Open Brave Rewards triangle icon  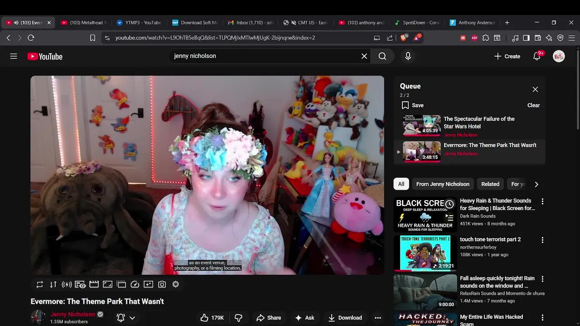[x=416, y=38]
